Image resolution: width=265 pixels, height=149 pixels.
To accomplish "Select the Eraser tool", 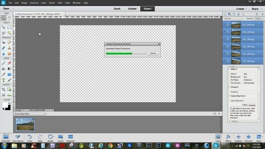I will coord(9,63).
